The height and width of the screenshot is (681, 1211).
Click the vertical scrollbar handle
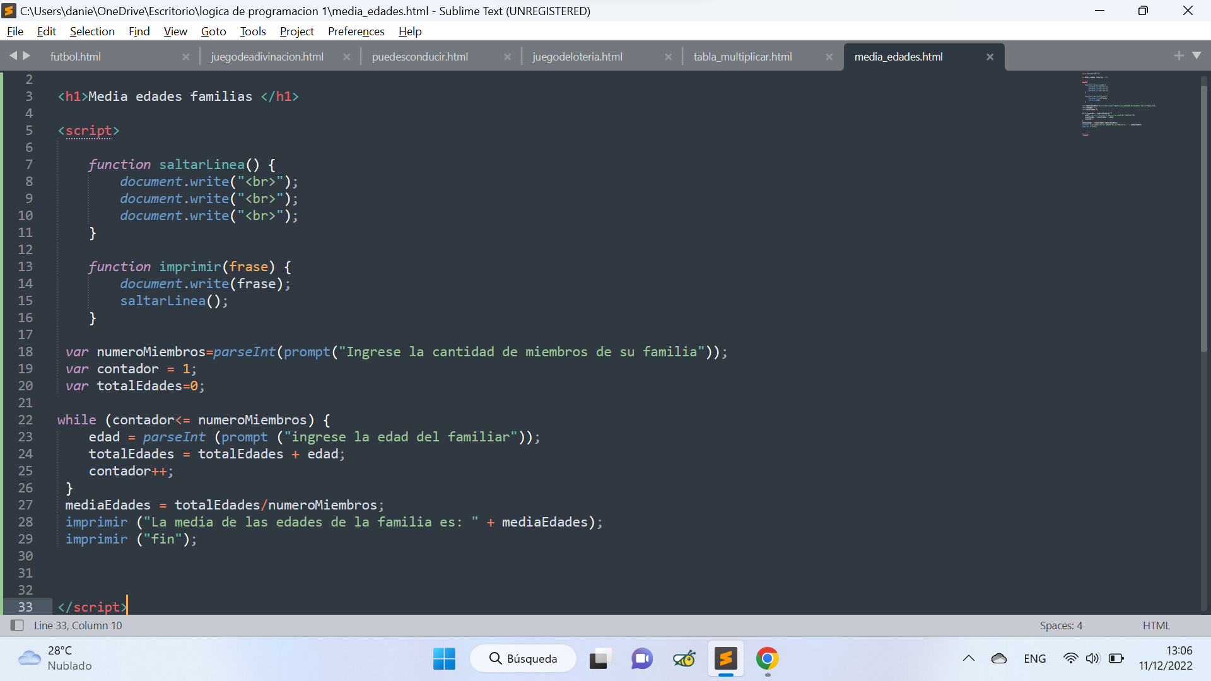(x=1203, y=218)
